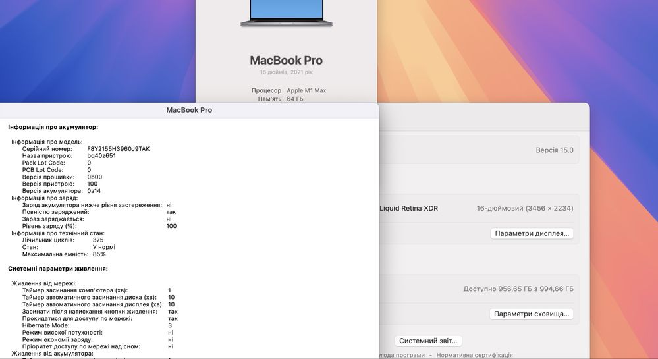The image size is (658, 359).
Task: Click the maximum capacity value 85%
Action: point(99,254)
